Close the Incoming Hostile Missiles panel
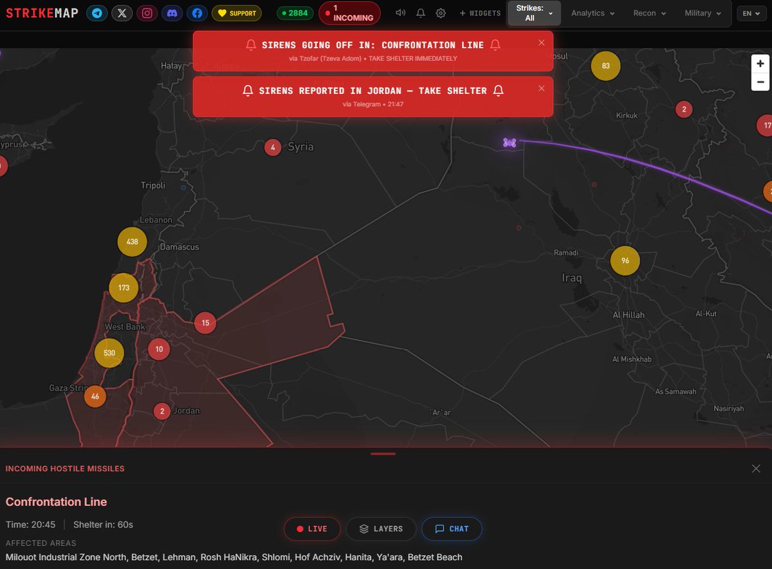The image size is (772, 569). tap(756, 469)
